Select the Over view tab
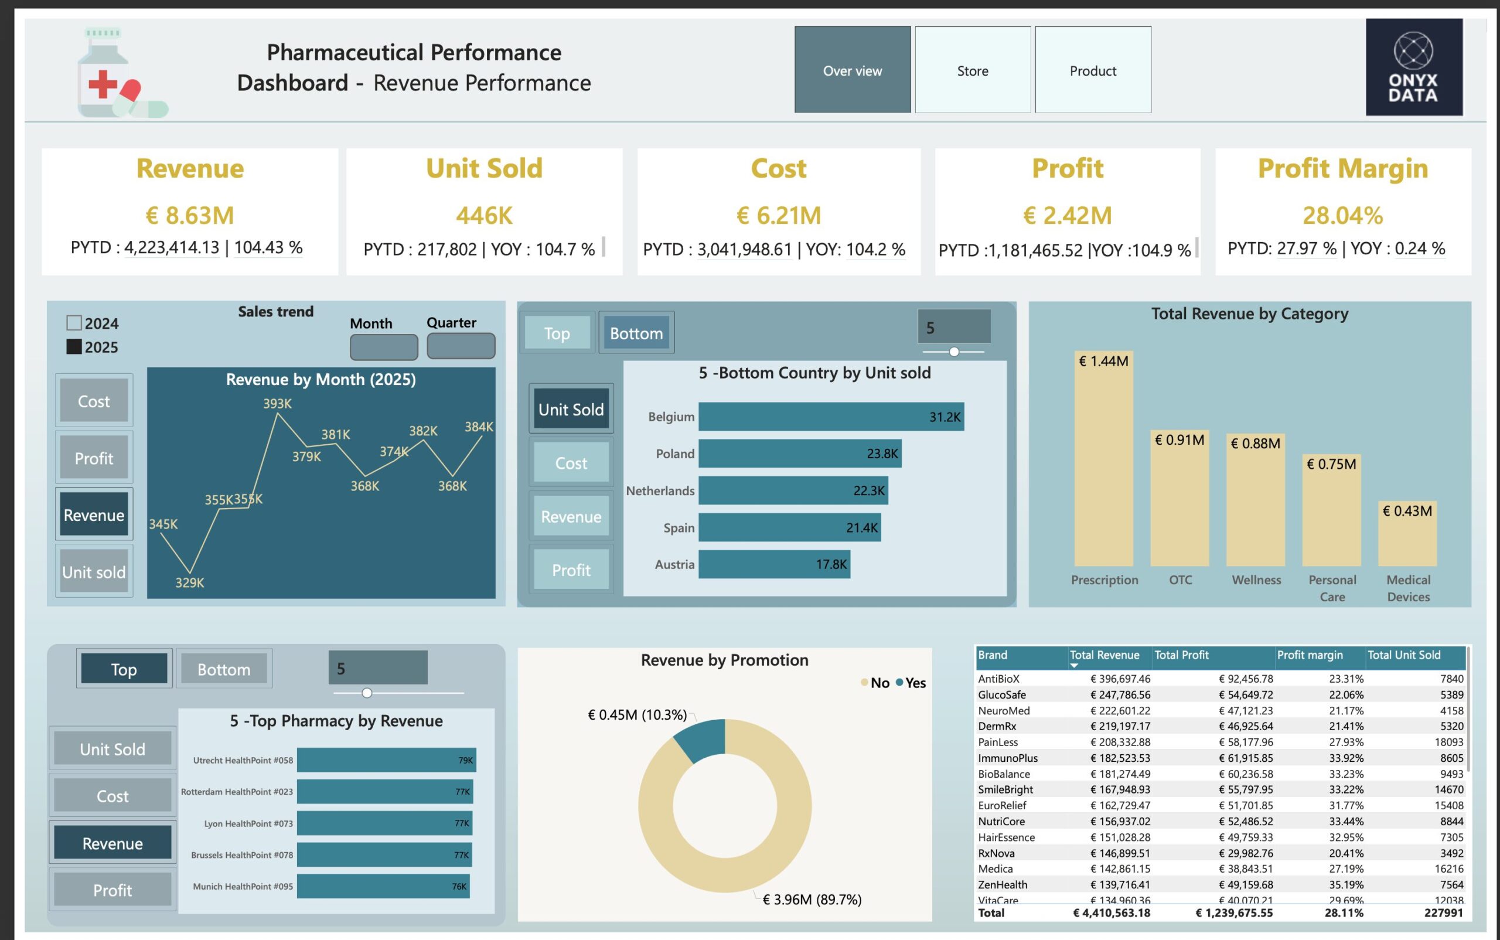The width and height of the screenshot is (1500, 940). [853, 70]
